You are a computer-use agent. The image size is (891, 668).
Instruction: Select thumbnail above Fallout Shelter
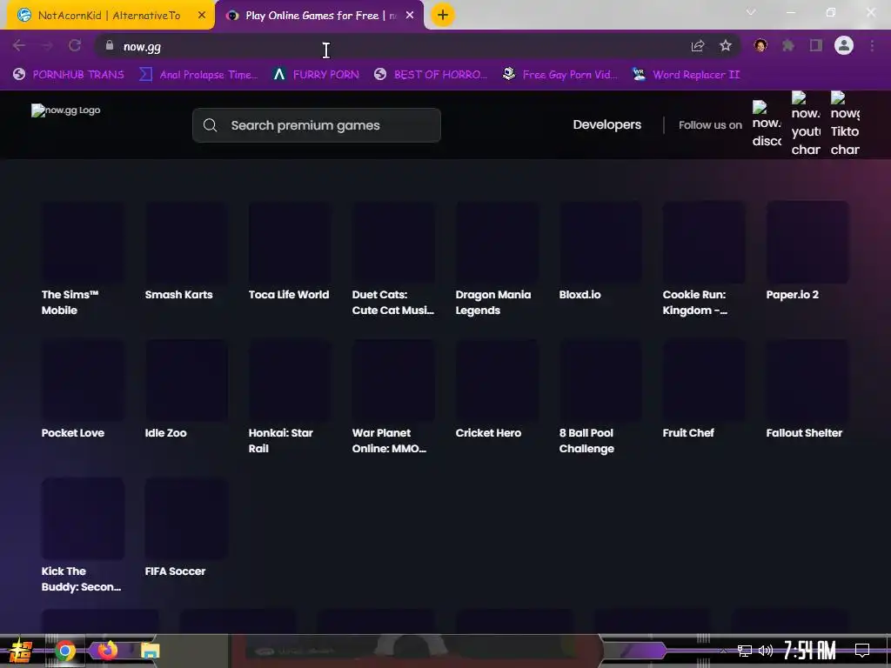pos(807,380)
